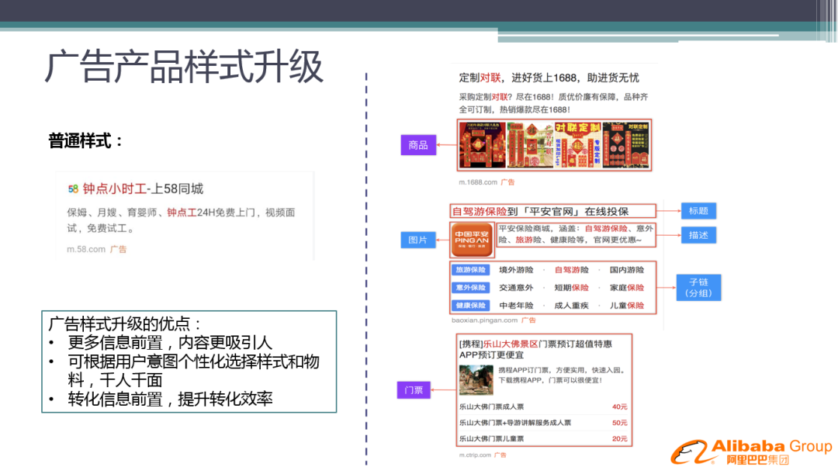Screen dimensions: 838x474
Task: Open the 中老年险 sublink
Action: (x=516, y=305)
